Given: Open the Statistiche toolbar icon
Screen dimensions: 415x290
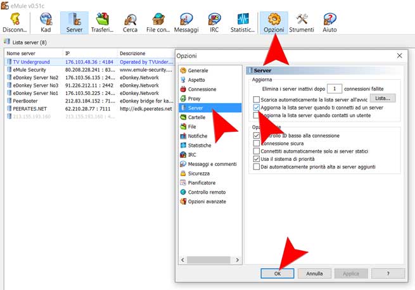Looking at the screenshot, I should point(243,23).
